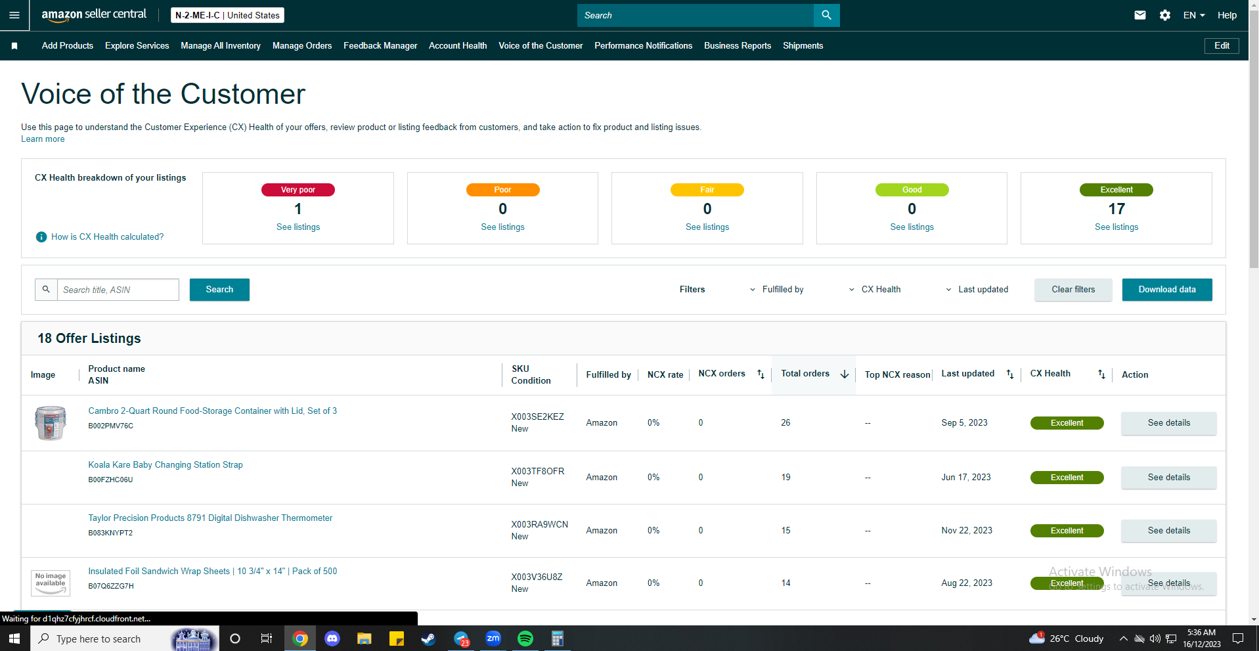See listings under Very poor
The image size is (1259, 651).
click(298, 227)
